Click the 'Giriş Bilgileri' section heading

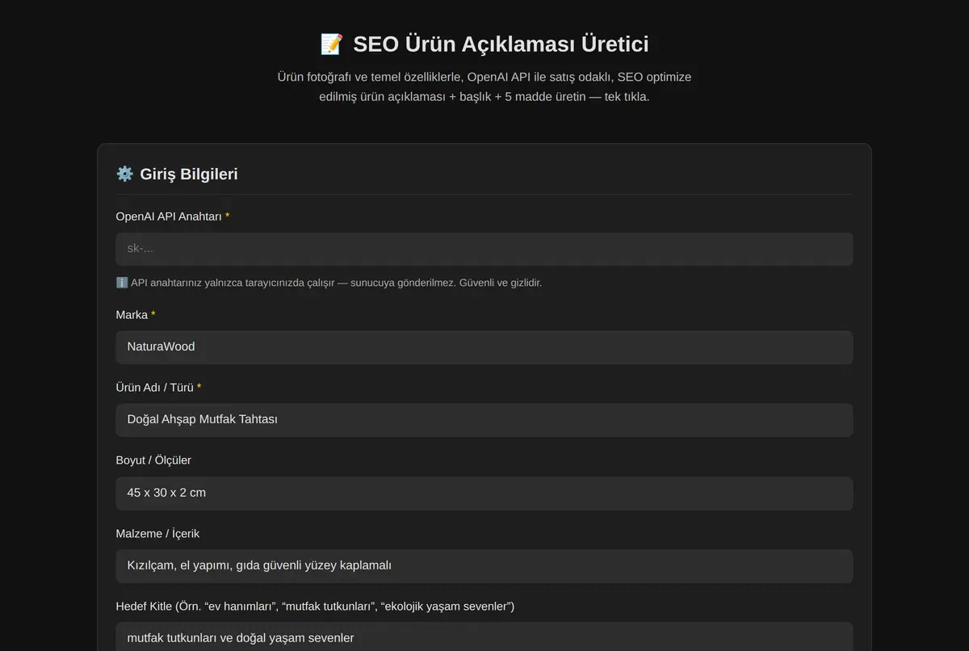189,174
